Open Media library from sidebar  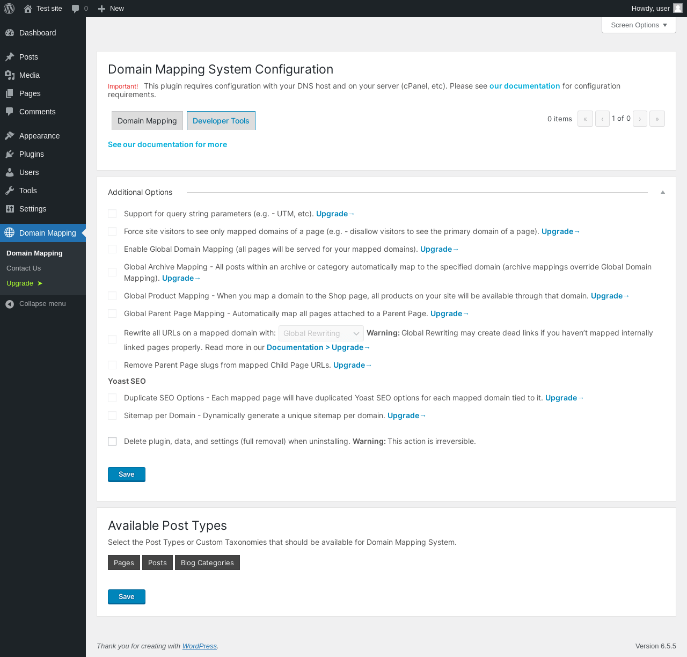point(29,75)
